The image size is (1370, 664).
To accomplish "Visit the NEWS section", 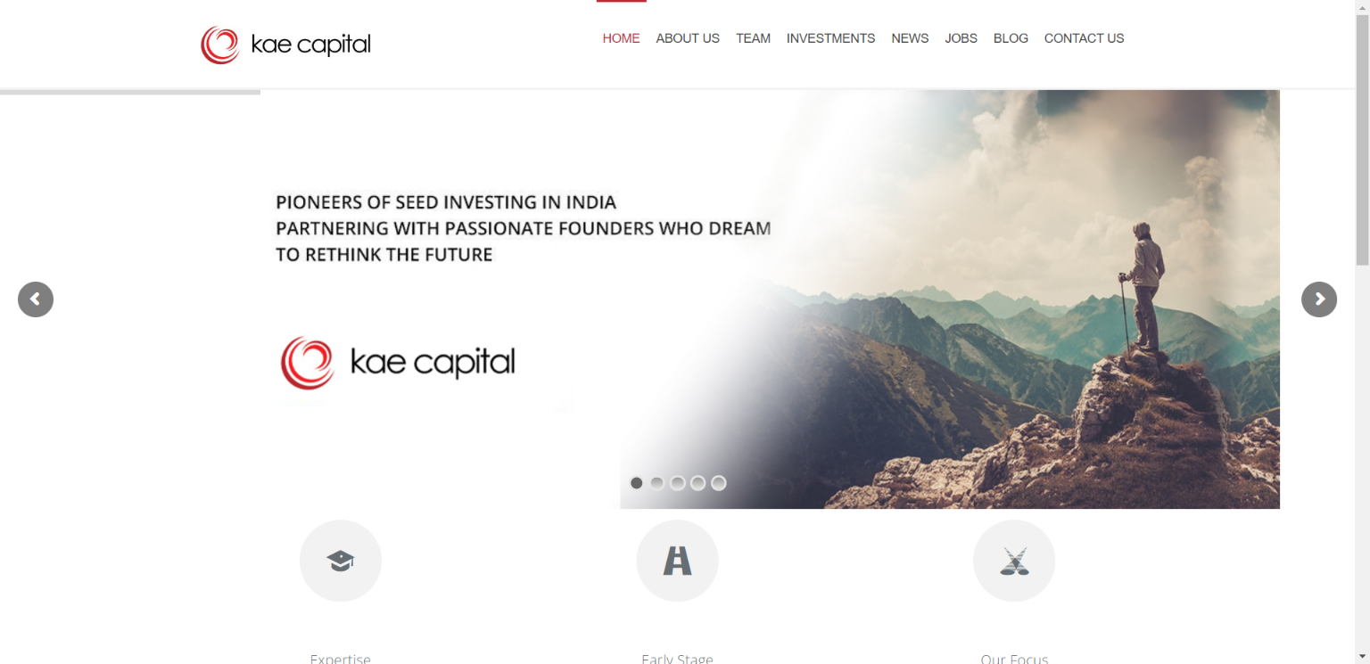I will 910,38.
